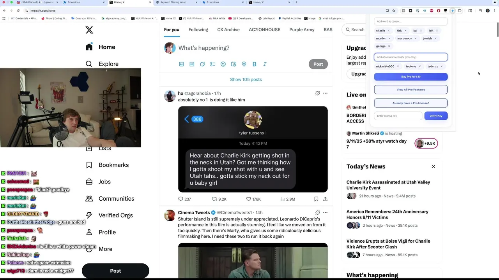
Task: Switch to the CX Archive tab
Action: [228, 30]
